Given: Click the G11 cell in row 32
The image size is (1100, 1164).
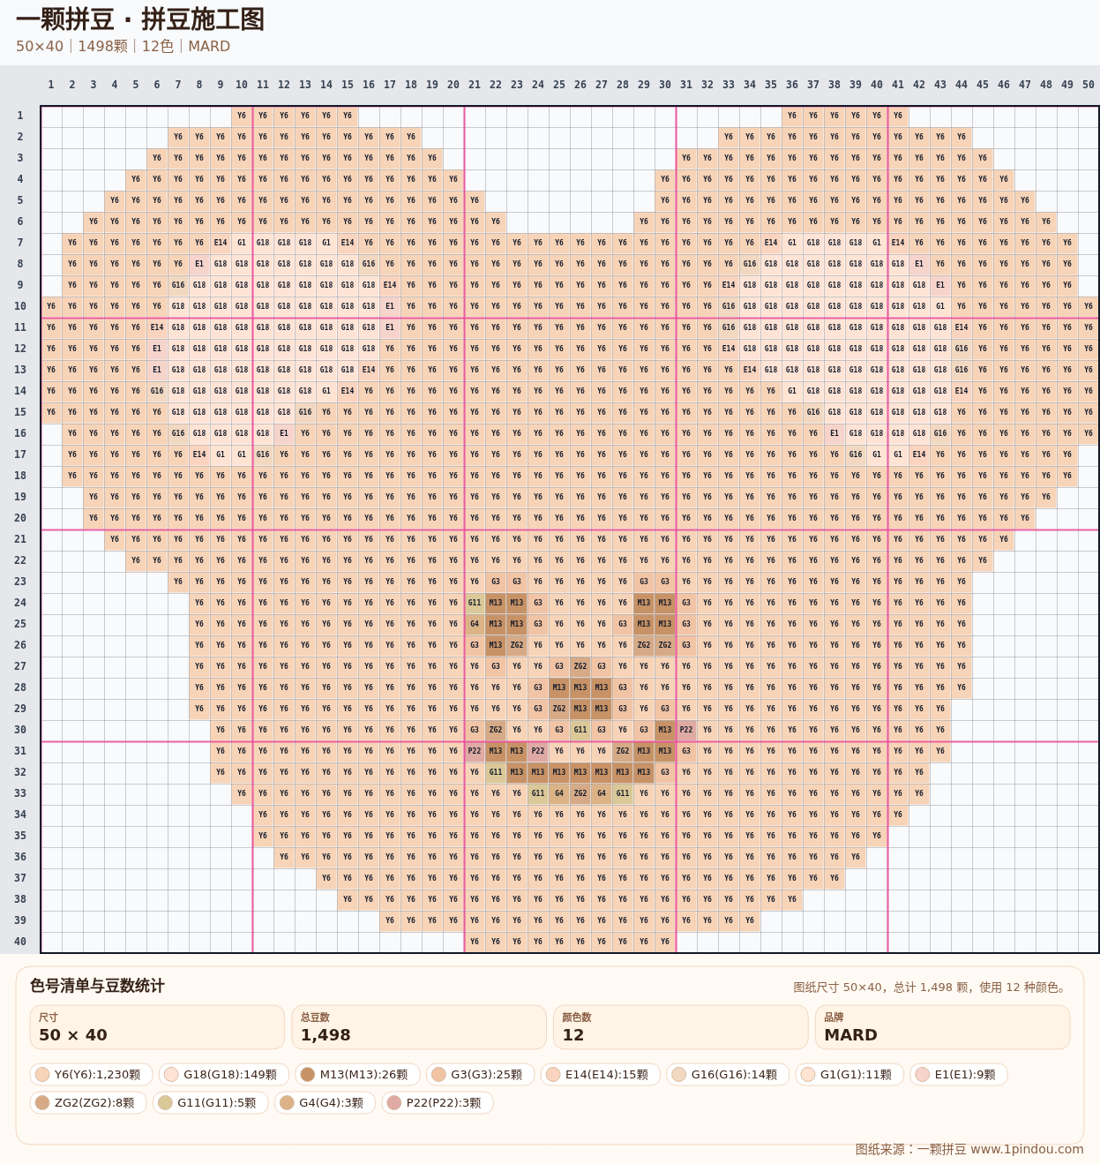Looking at the screenshot, I should pyautogui.click(x=496, y=772).
